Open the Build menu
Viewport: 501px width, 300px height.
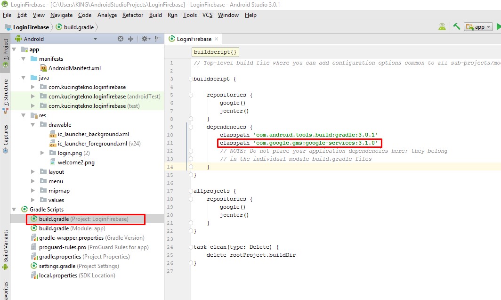[155, 15]
